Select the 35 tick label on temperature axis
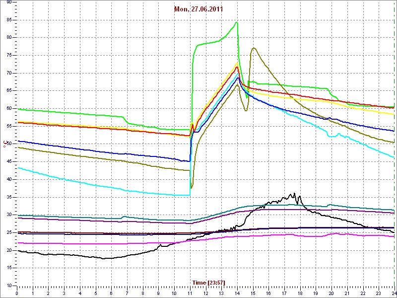 (x=8, y=197)
